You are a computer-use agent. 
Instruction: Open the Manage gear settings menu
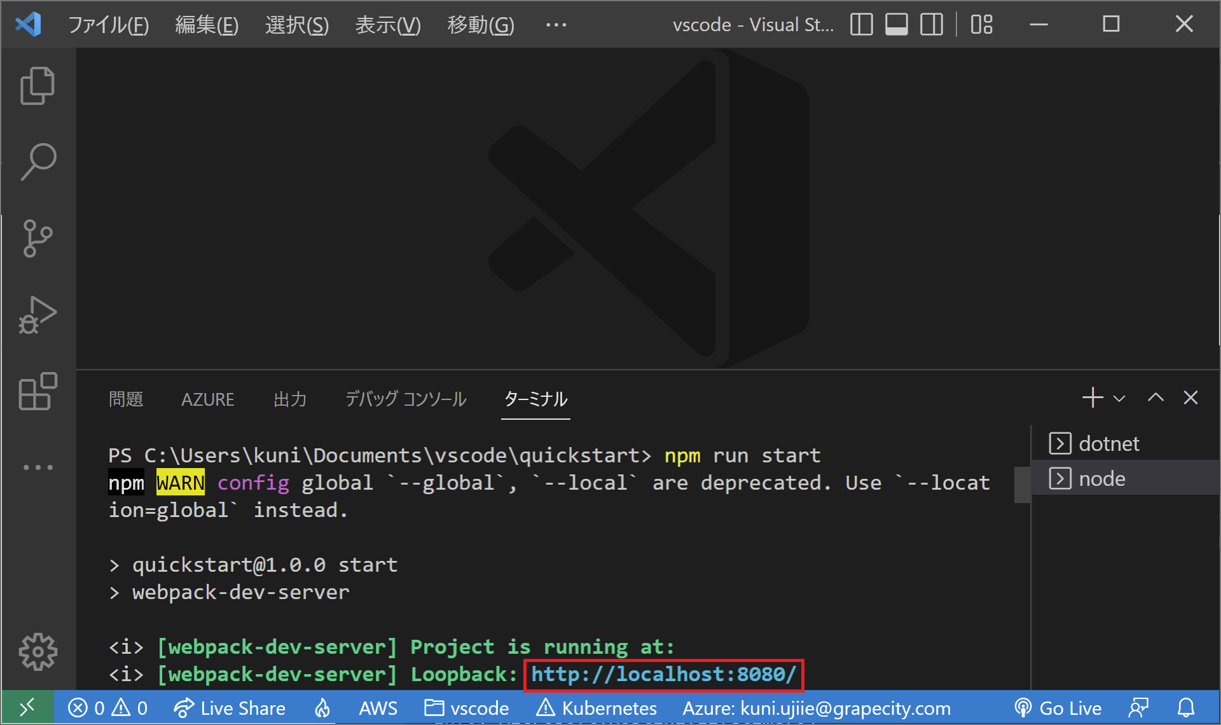(x=38, y=652)
